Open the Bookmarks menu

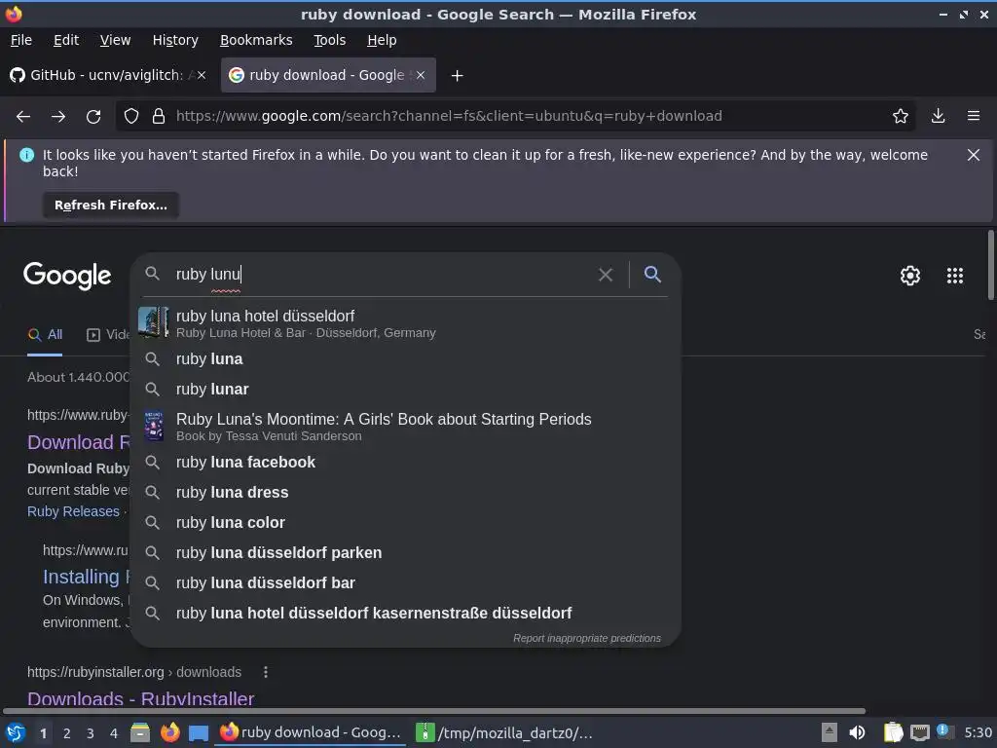click(x=256, y=40)
